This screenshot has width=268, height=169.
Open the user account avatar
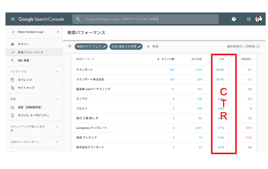(x=259, y=19)
